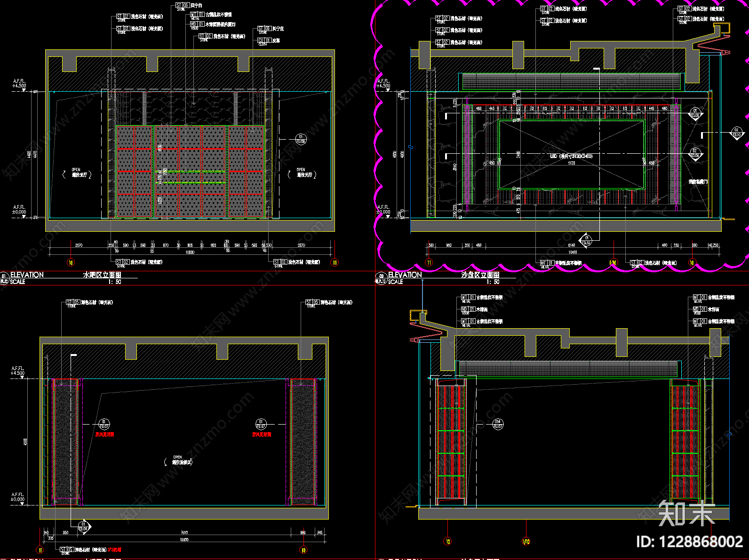This screenshot has width=749, height=560.
Task: Click the 沙盘区立面图 elevation title
Action: tap(480, 275)
